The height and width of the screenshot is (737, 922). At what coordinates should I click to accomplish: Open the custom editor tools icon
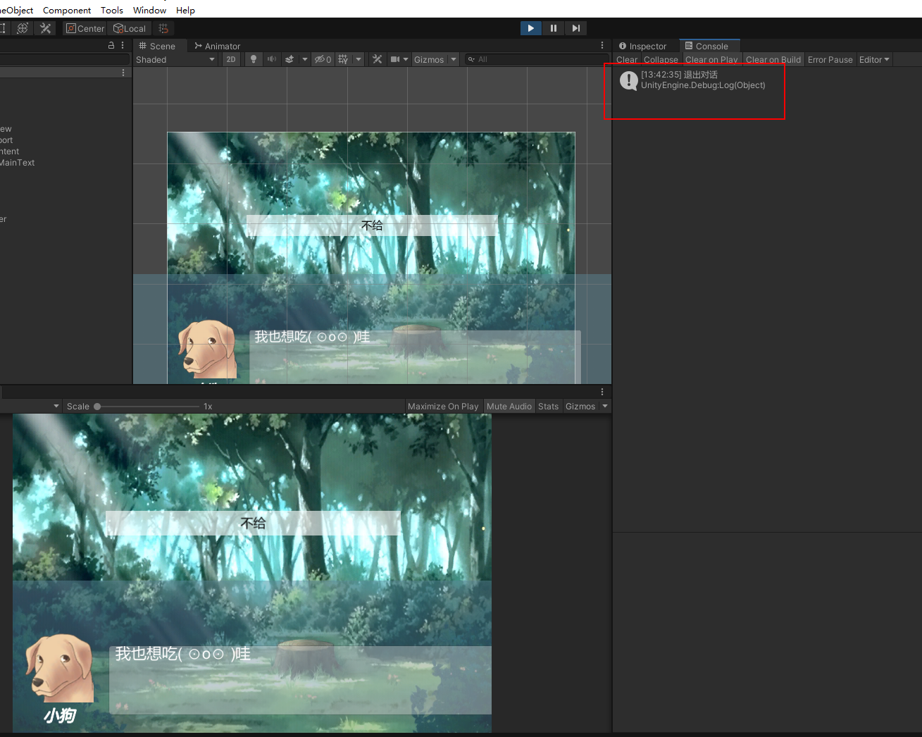45,28
